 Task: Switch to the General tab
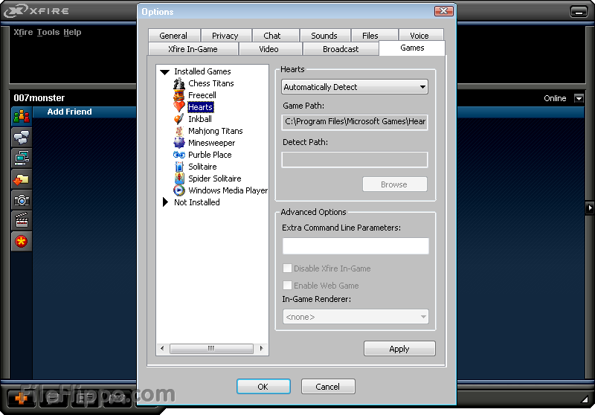[173, 36]
